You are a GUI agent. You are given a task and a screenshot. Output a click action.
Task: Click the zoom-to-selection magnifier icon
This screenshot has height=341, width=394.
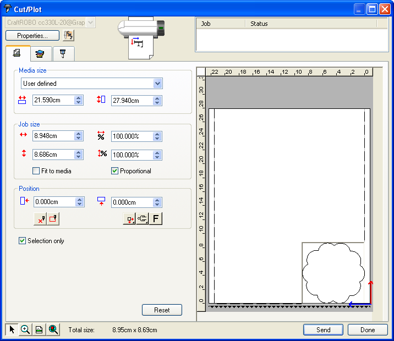(53, 329)
